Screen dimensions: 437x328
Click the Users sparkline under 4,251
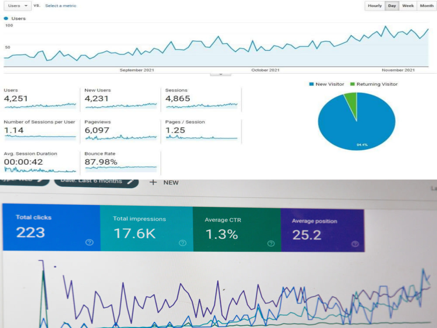coord(40,106)
